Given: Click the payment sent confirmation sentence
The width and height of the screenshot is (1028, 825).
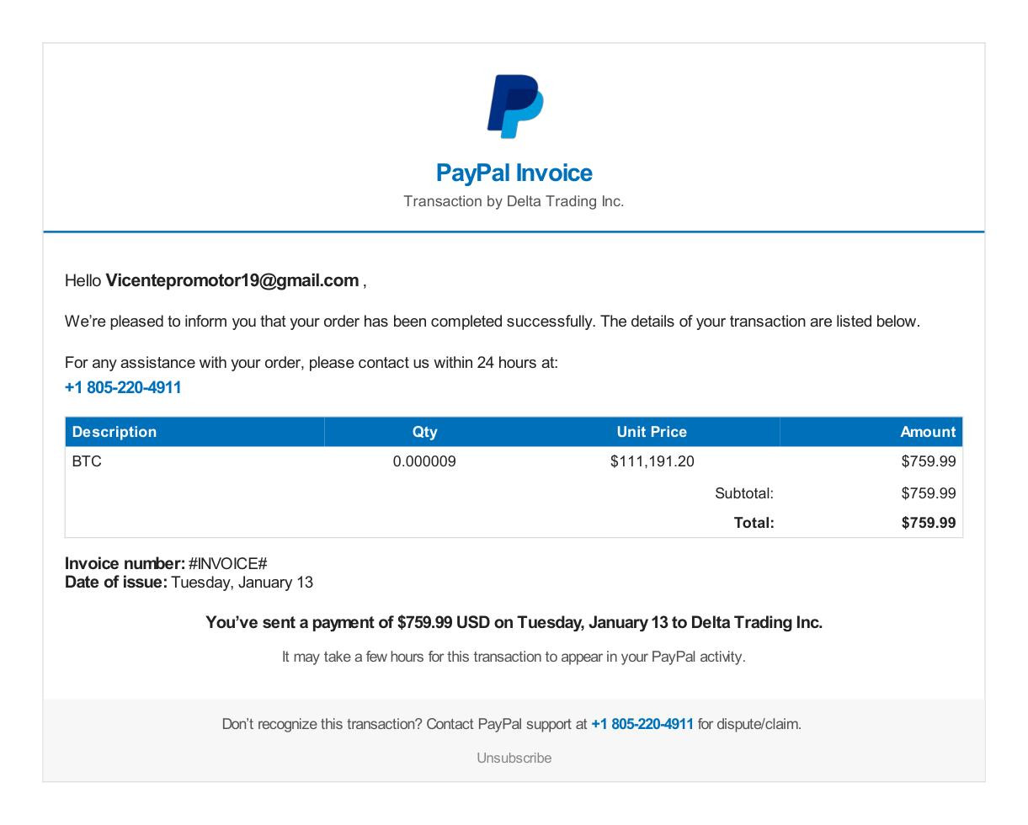Looking at the screenshot, I should pos(514,623).
